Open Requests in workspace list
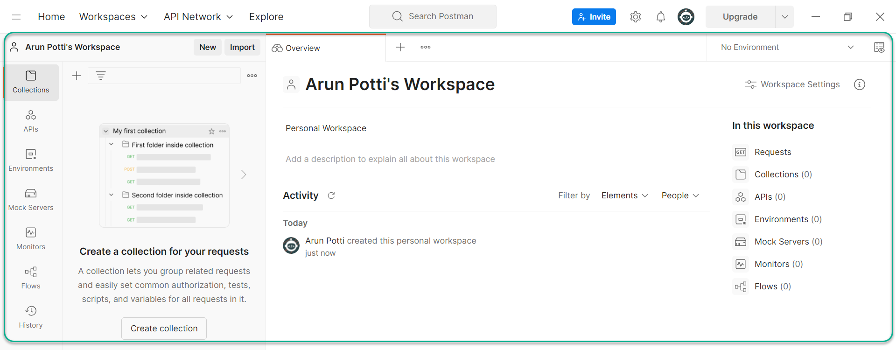This screenshot has width=896, height=350. point(773,152)
